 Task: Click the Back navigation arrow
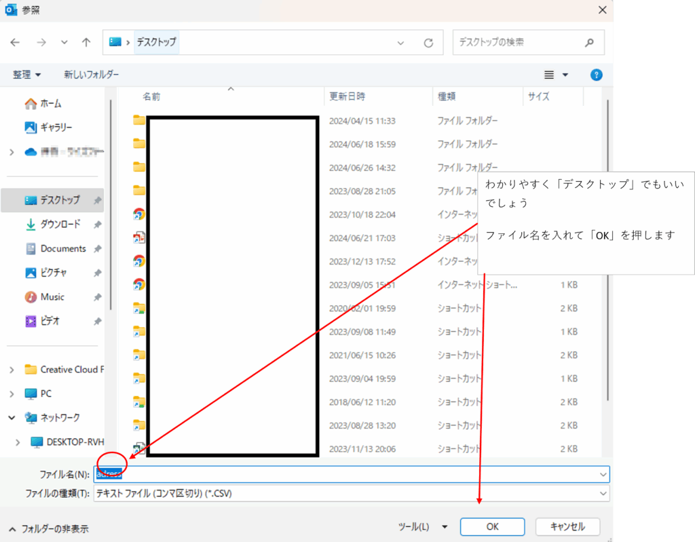coord(16,42)
